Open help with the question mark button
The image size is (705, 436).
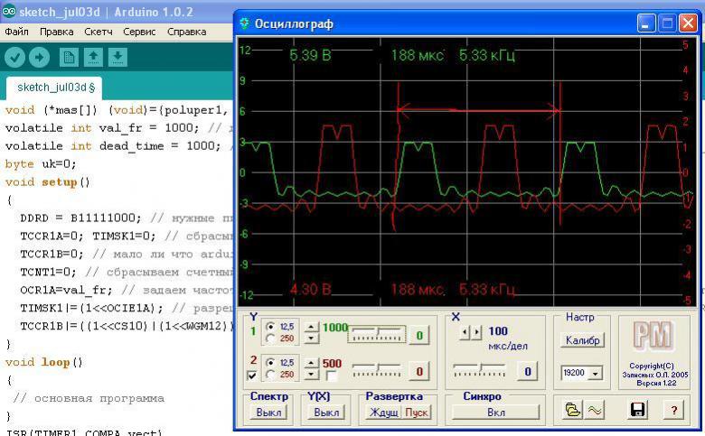(673, 410)
